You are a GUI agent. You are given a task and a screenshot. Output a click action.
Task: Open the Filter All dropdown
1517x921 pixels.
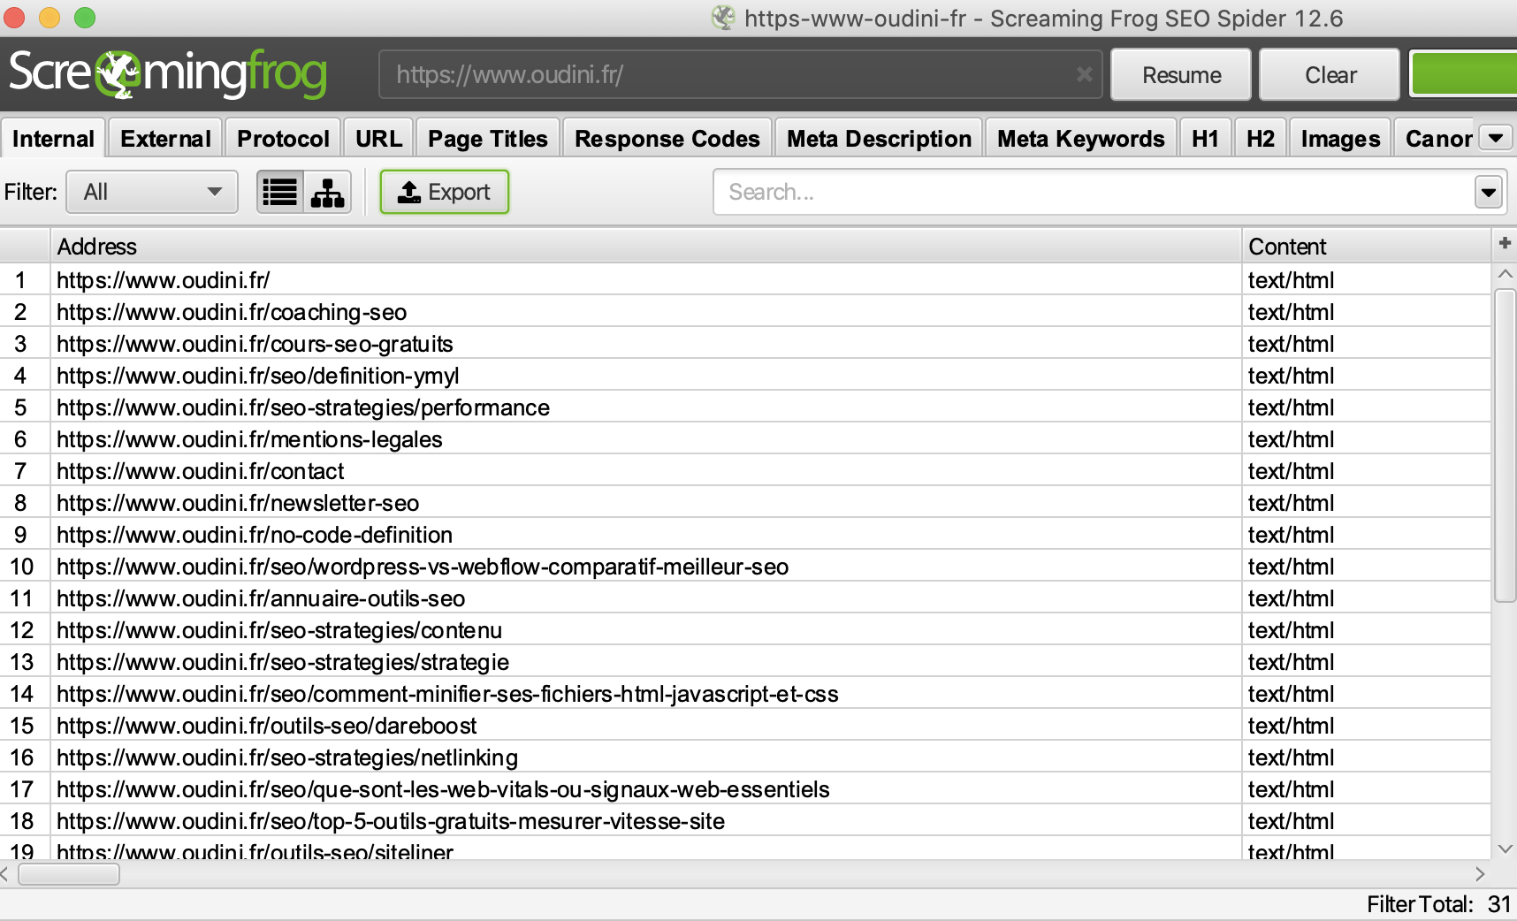[152, 192]
